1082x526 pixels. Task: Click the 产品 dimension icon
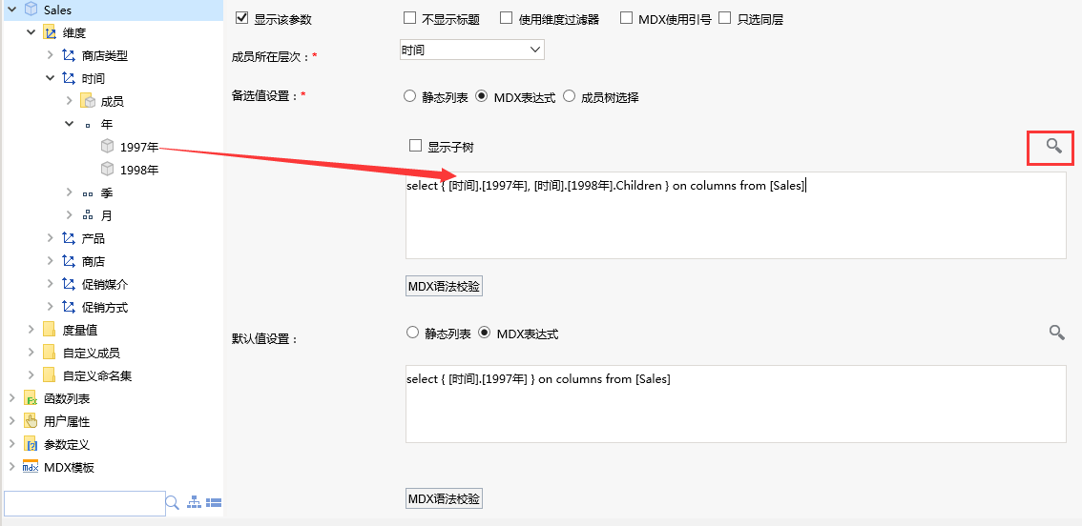pos(69,238)
